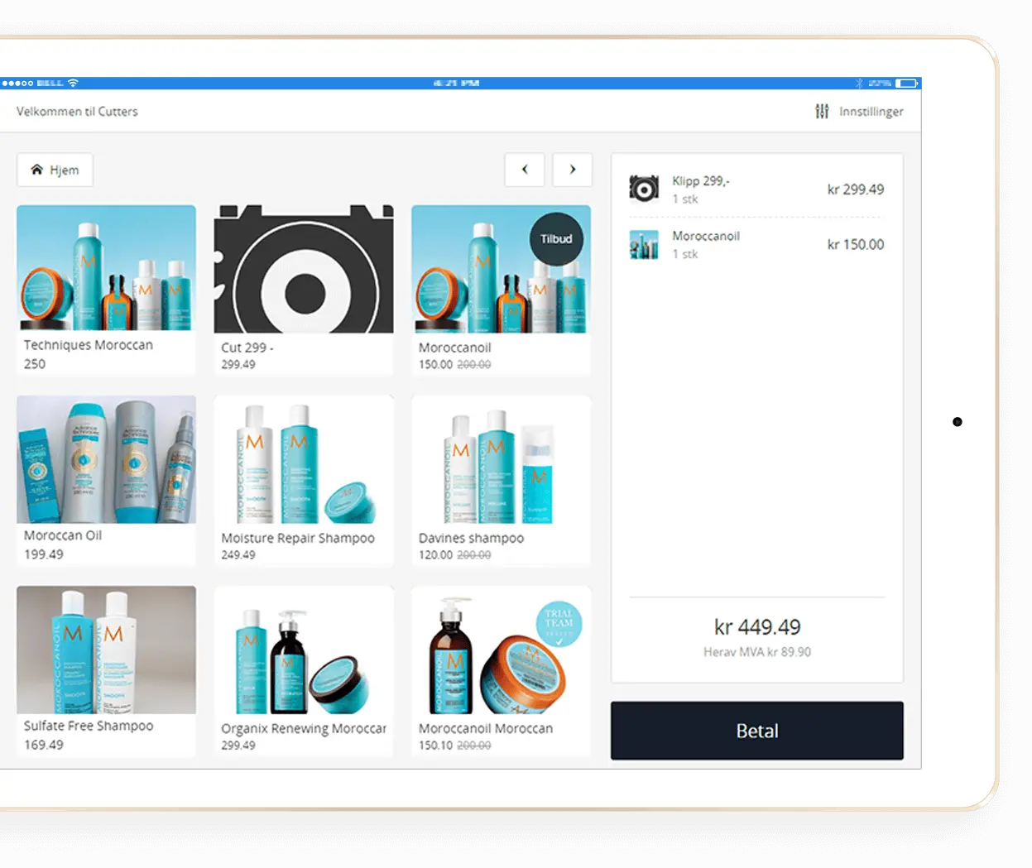Image resolution: width=1032 pixels, height=868 pixels.
Task: Tap the Bluetooth status icon
Action: pyautogui.click(x=859, y=83)
